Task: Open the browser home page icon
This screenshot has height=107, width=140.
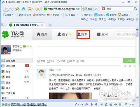Action: (x=24, y=9)
